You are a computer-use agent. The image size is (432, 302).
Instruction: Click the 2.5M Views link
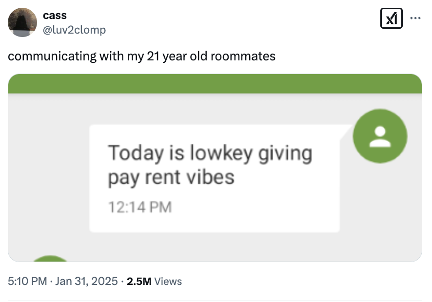[x=153, y=282]
